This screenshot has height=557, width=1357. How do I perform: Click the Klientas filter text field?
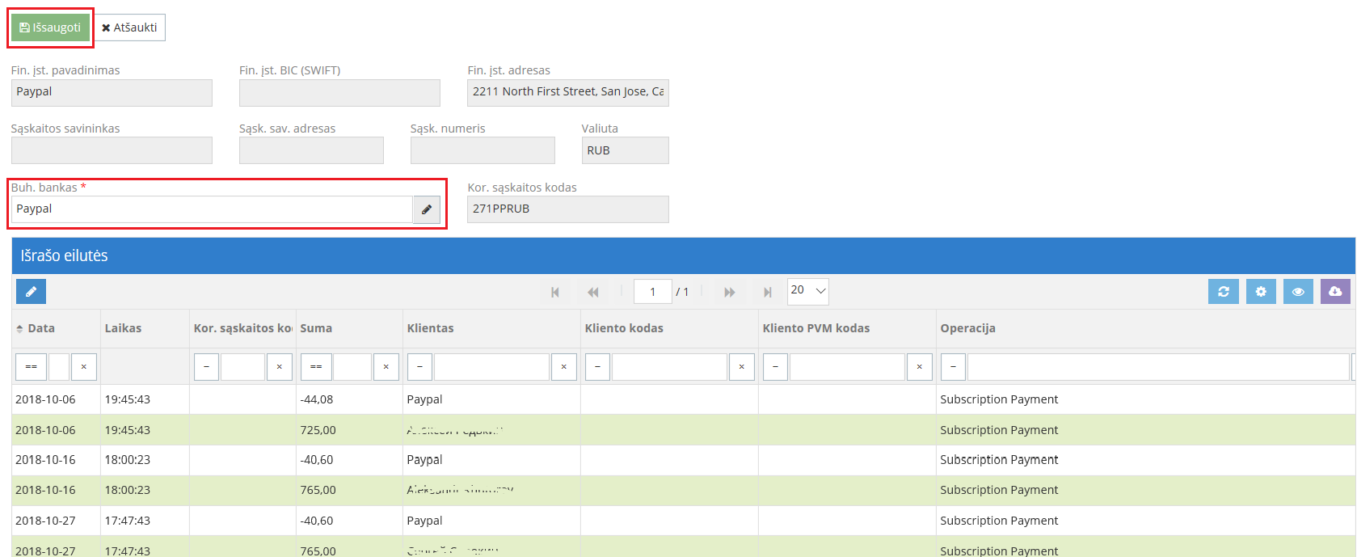[491, 367]
